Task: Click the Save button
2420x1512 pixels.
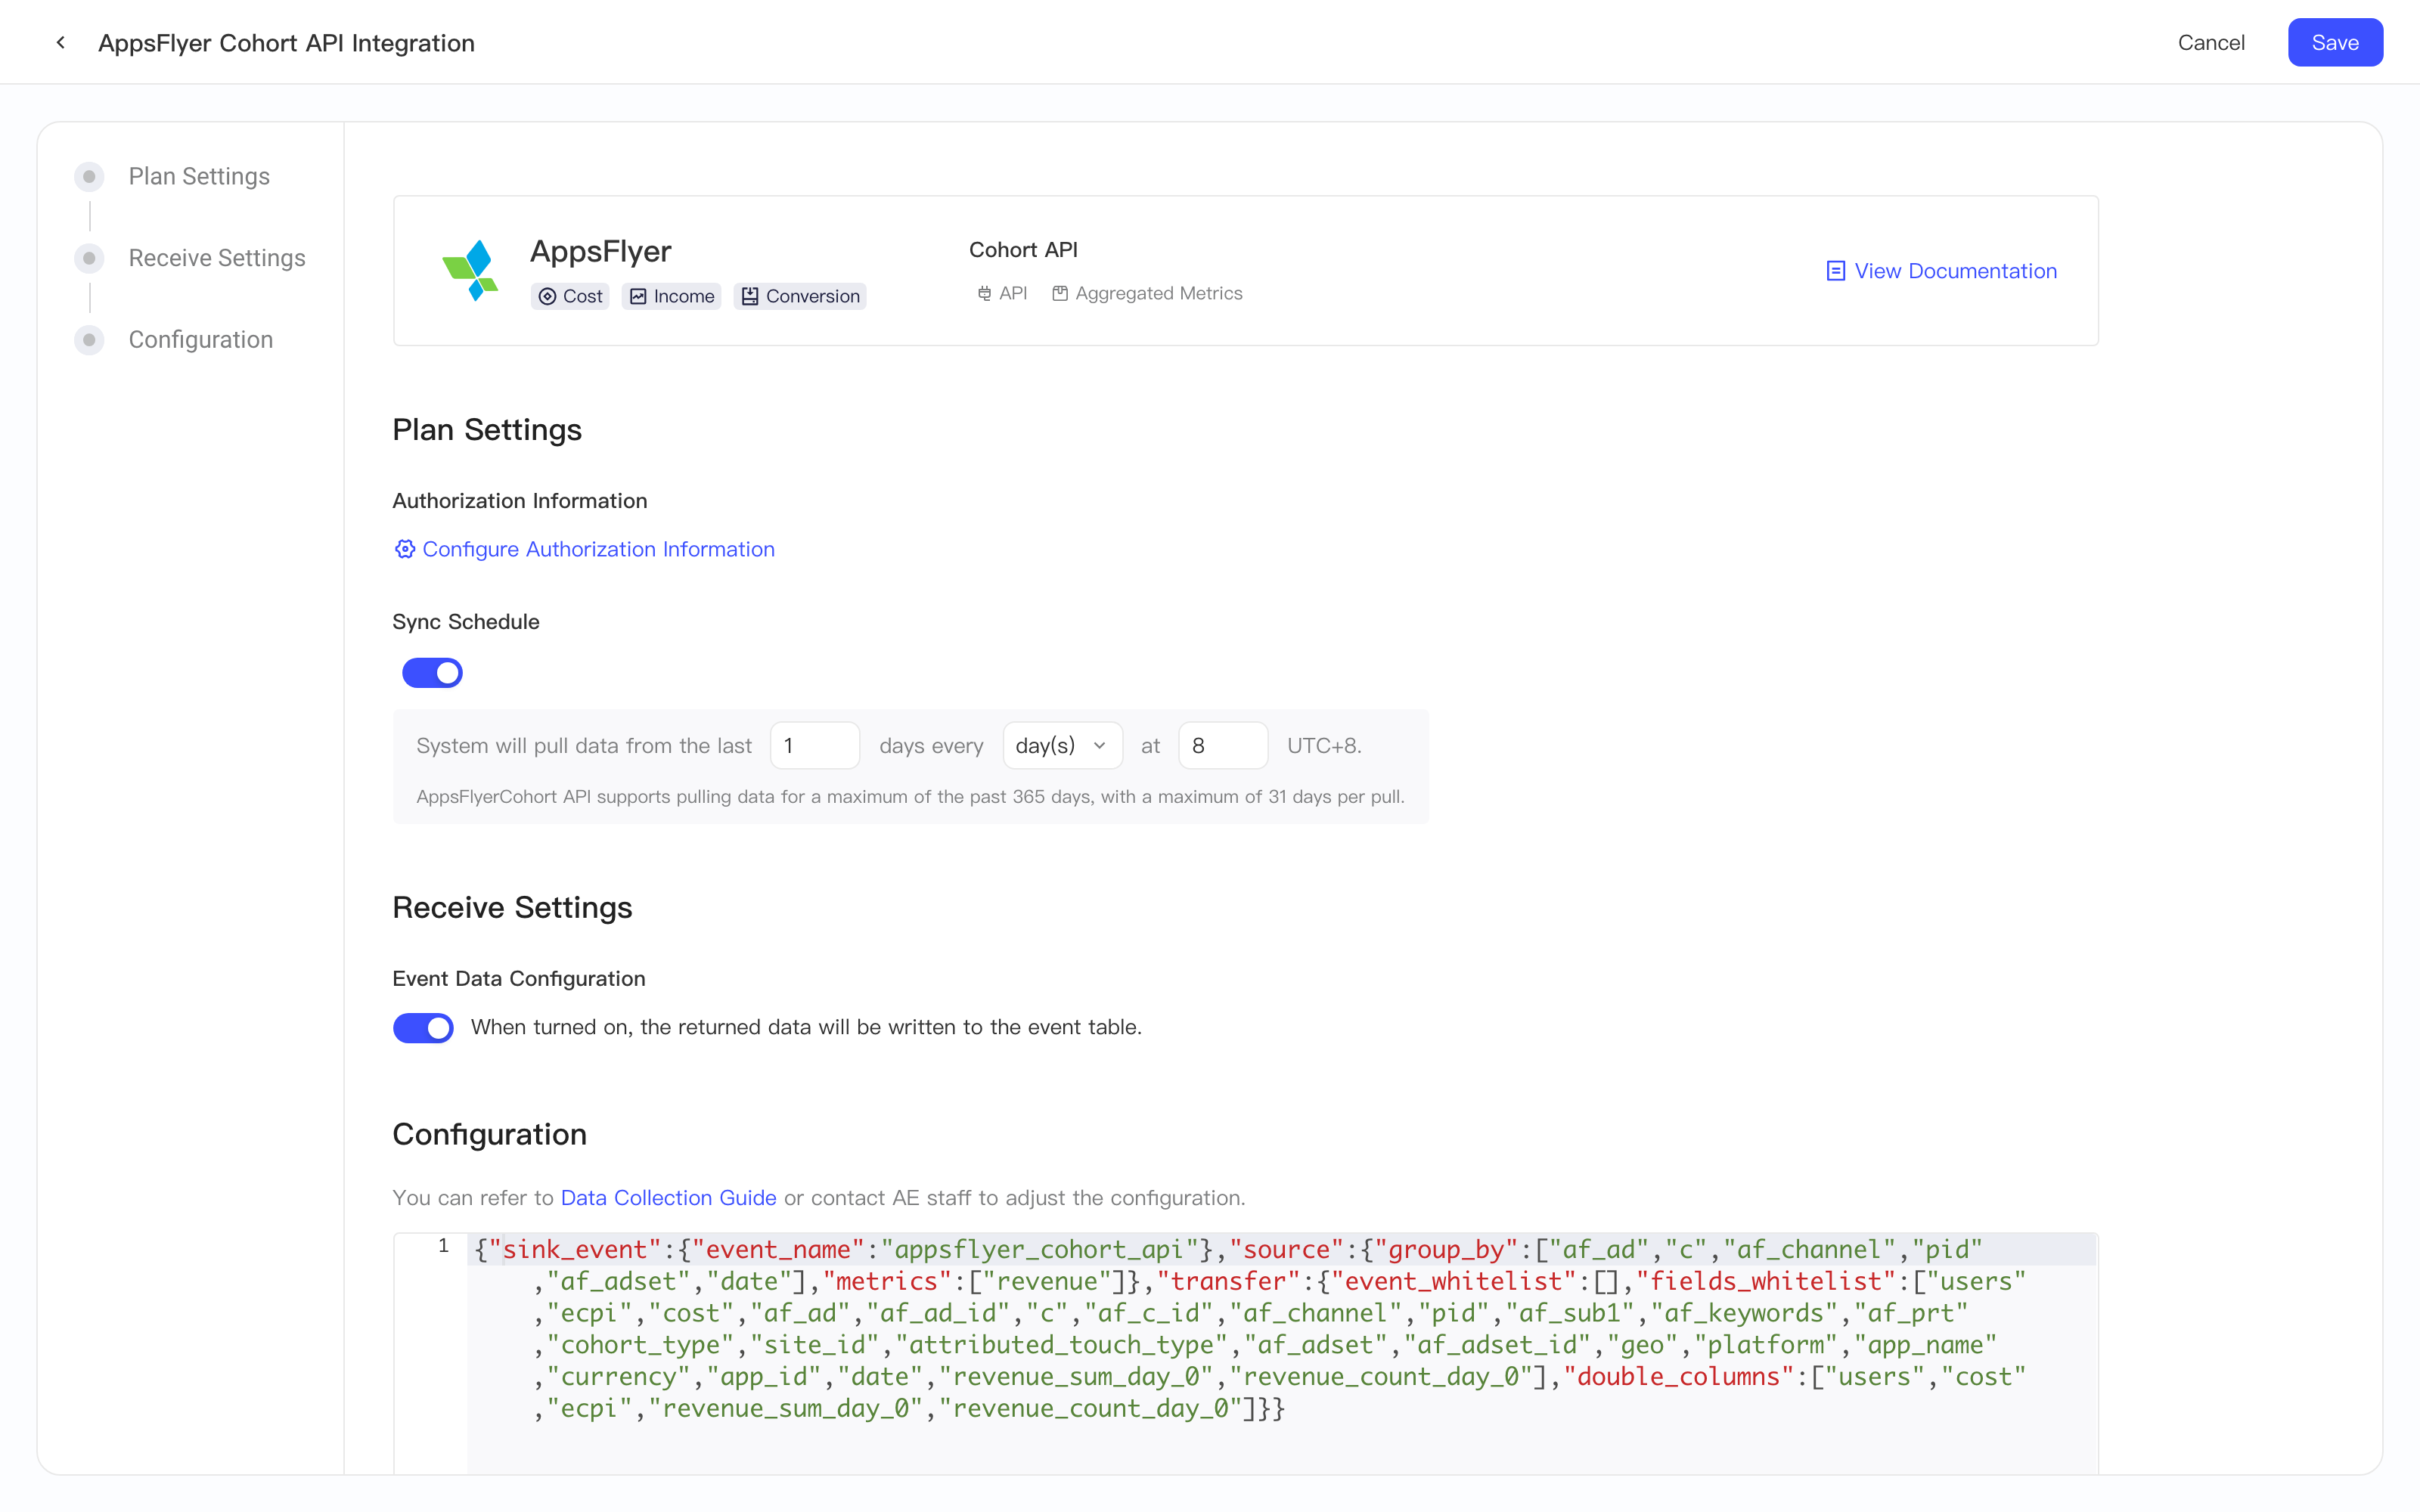Action: [2335, 42]
